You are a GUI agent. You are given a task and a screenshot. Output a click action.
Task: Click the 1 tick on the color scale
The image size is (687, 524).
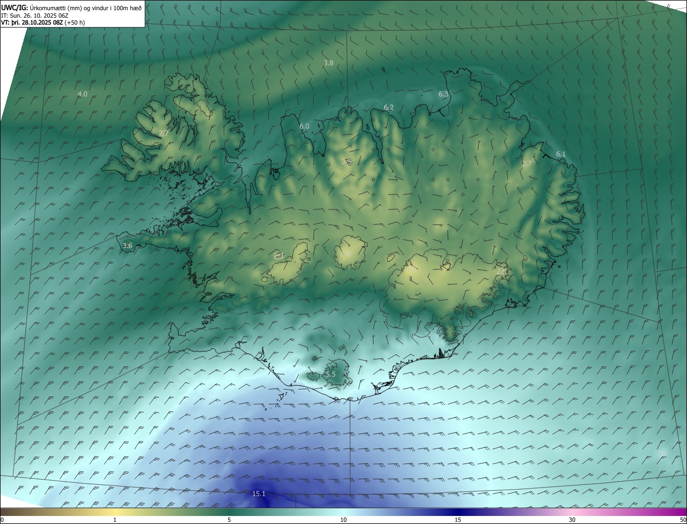(115, 520)
